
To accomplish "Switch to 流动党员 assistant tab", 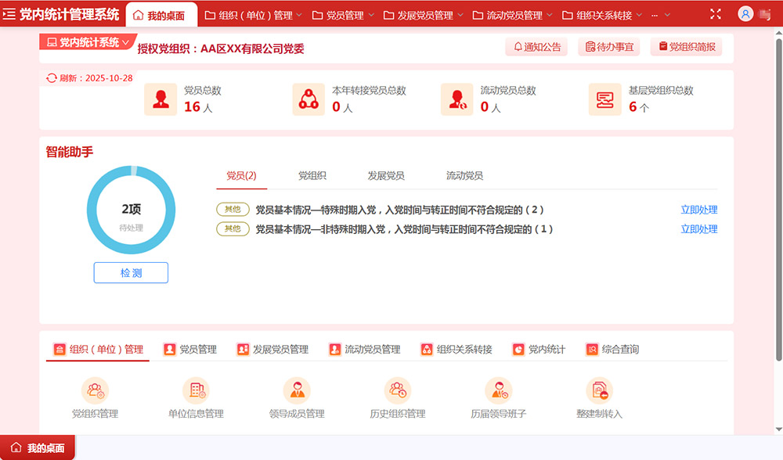I will point(464,175).
